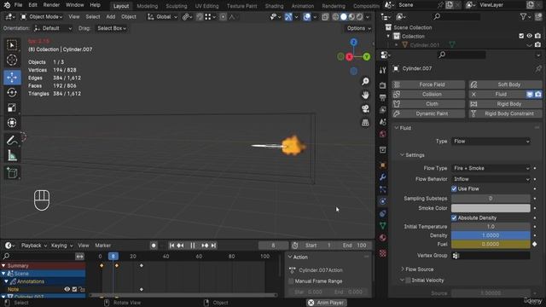Enable the Initial Velocity checkbox
Viewport: 546px width, 307px height.
(x=408, y=281)
